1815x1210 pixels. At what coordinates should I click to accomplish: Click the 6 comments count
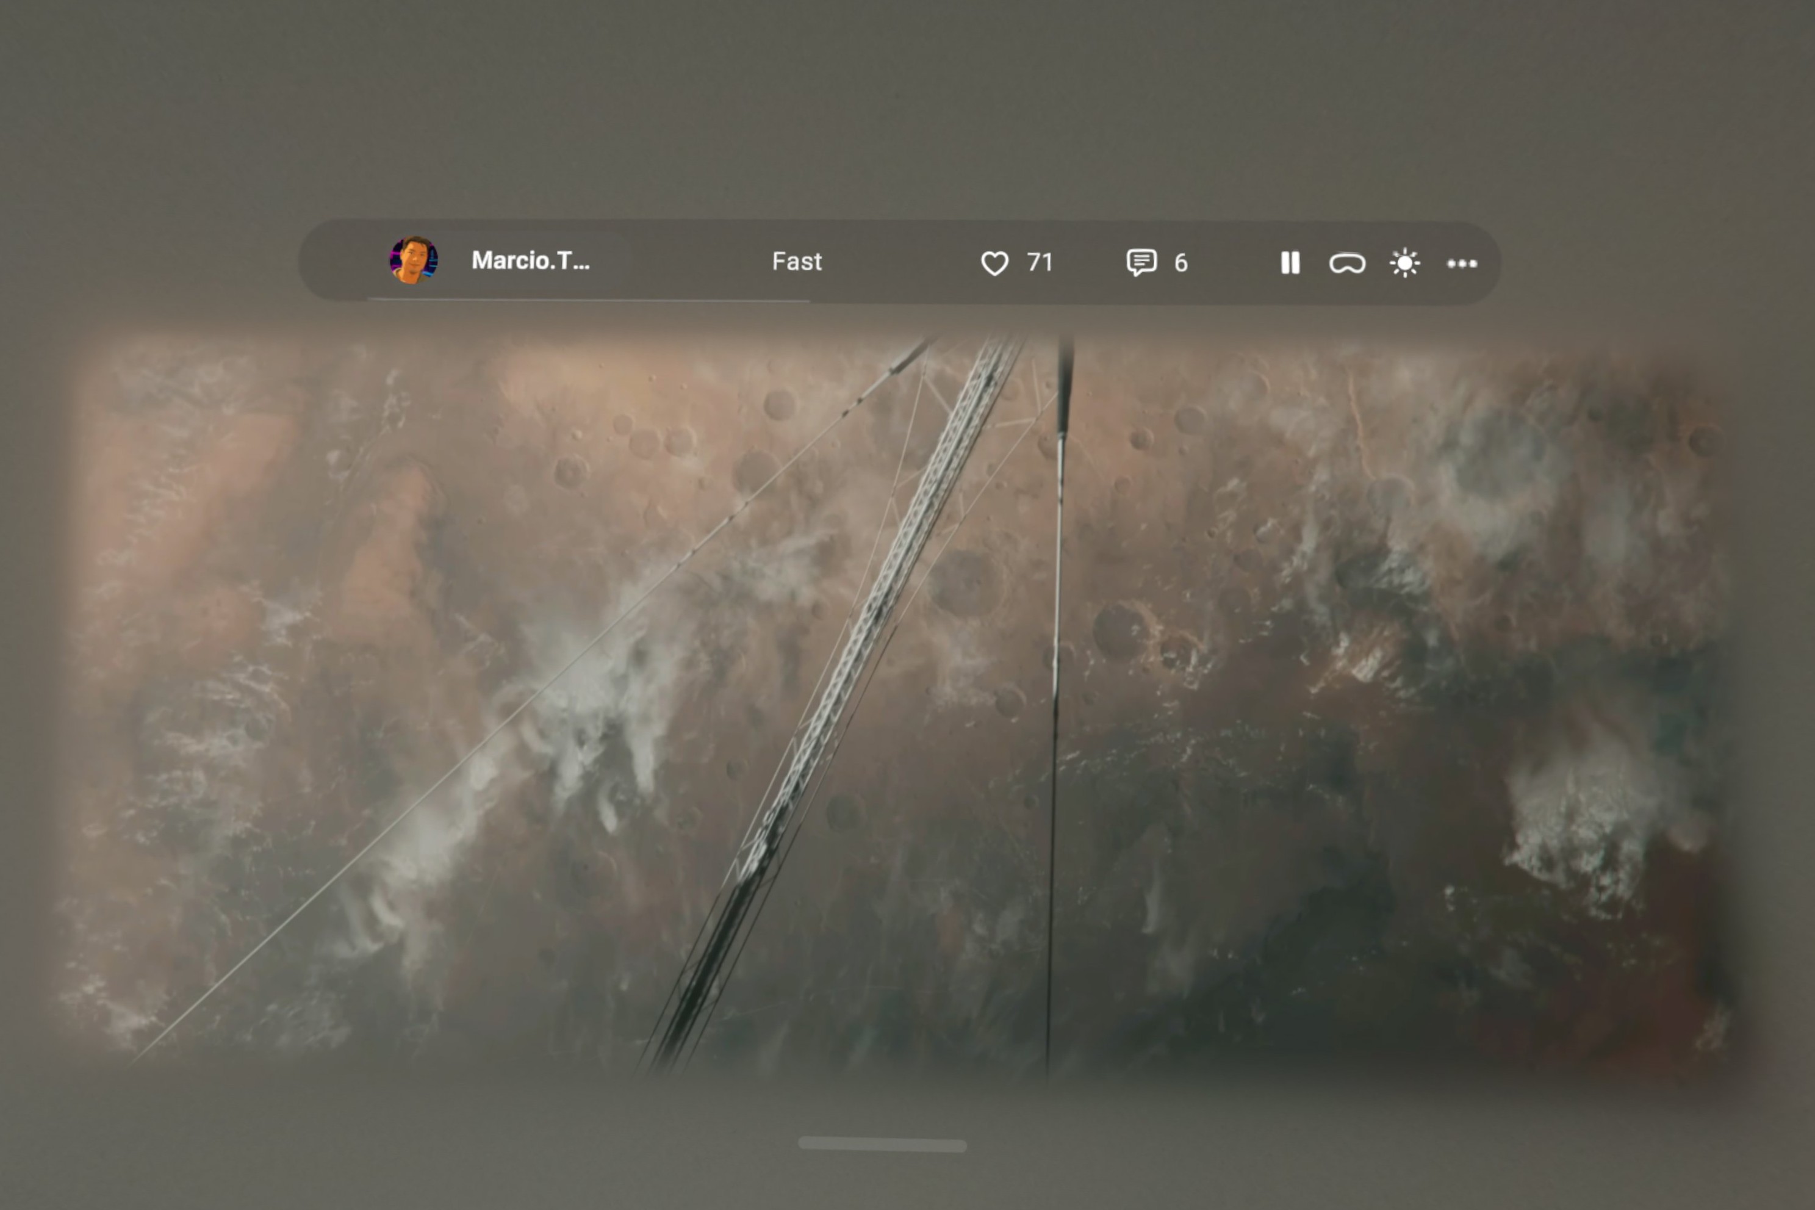pyautogui.click(x=1180, y=264)
